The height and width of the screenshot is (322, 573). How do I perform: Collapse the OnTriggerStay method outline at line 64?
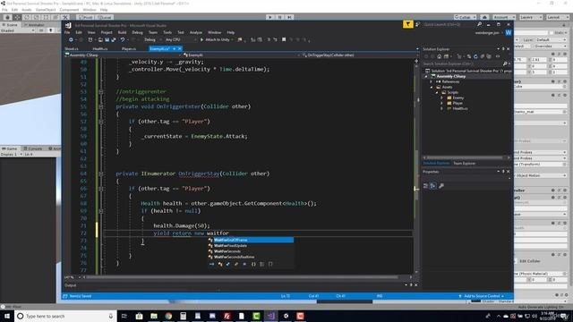click(x=101, y=174)
